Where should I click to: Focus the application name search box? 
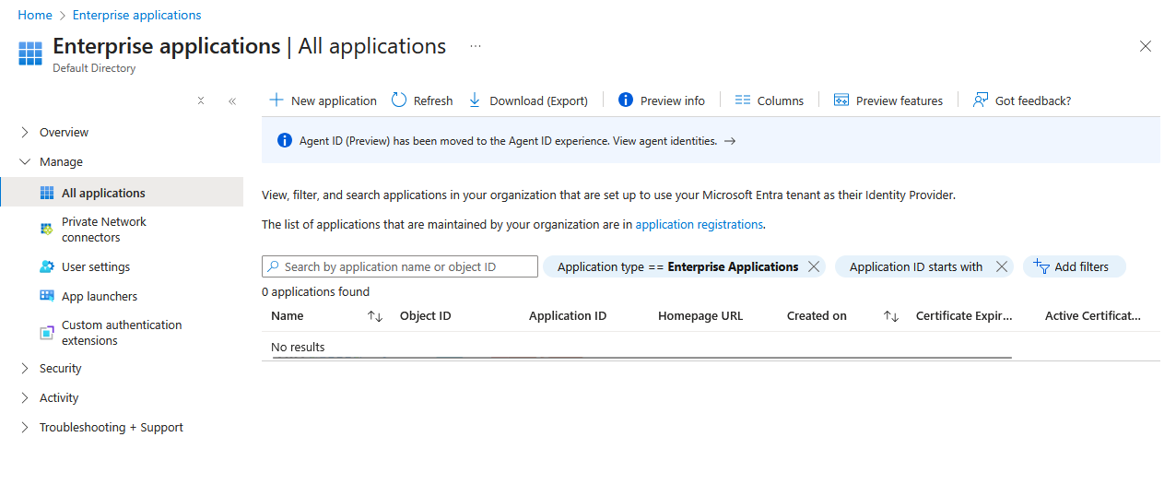pyautogui.click(x=400, y=266)
